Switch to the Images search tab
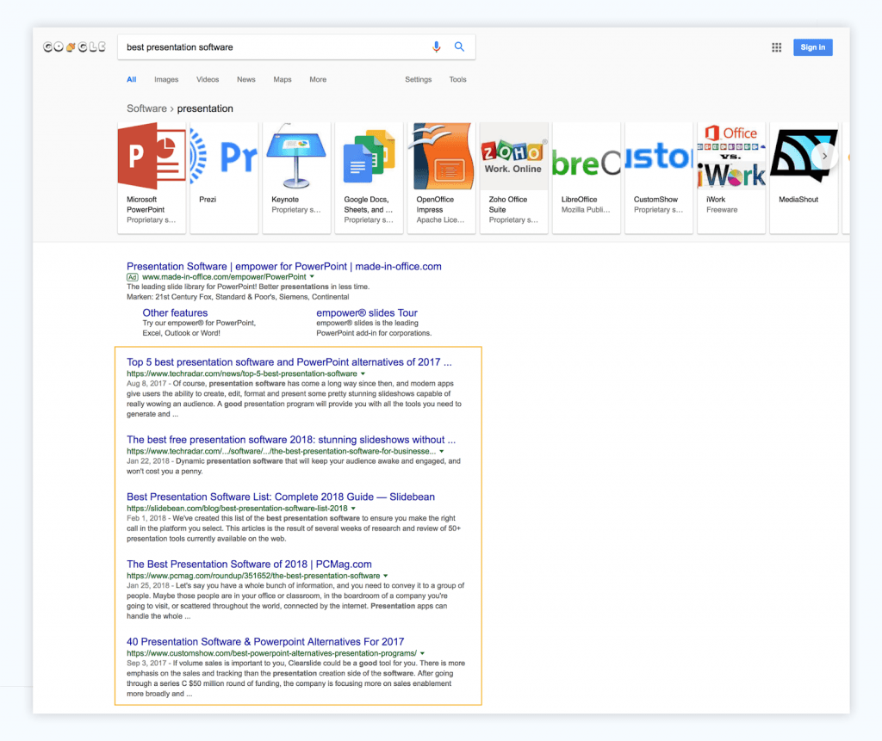 pos(166,80)
